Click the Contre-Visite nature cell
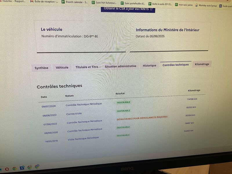Viewport: 232px width, 174px height. (74, 114)
